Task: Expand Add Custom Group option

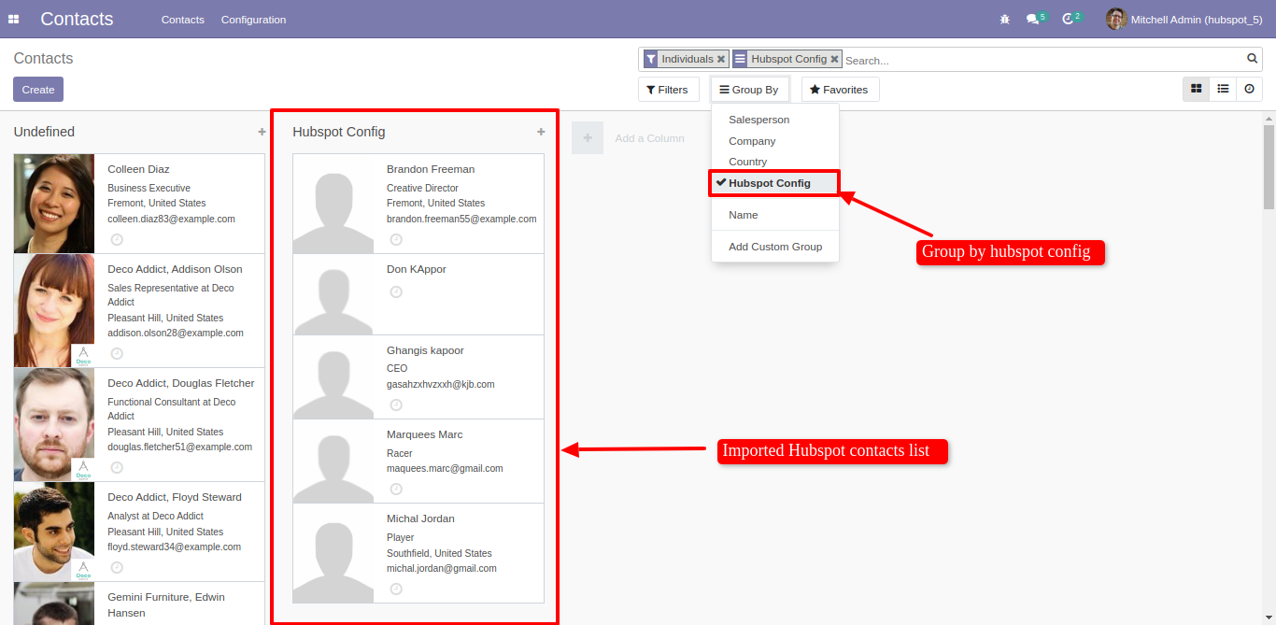Action: [x=775, y=247]
